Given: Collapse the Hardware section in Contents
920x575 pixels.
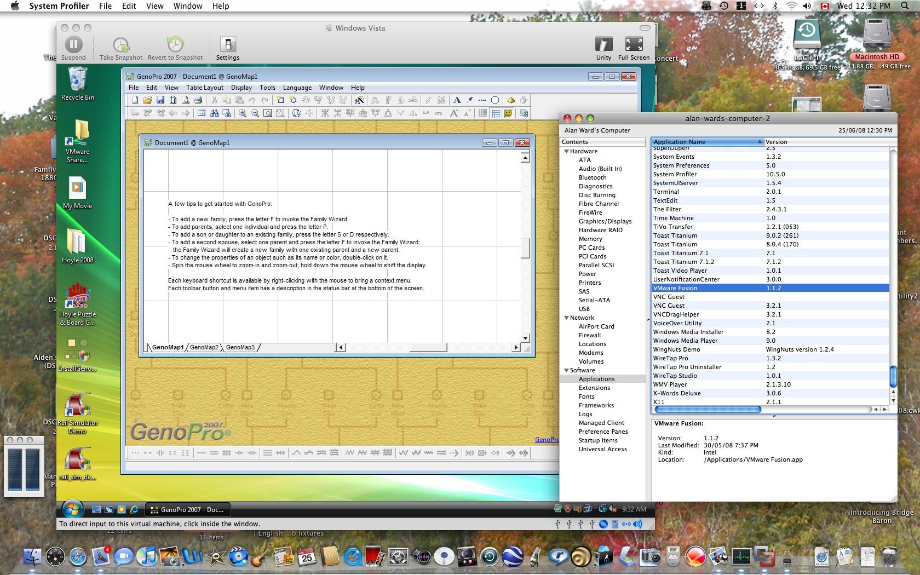Looking at the screenshot, I should point(567,151).
